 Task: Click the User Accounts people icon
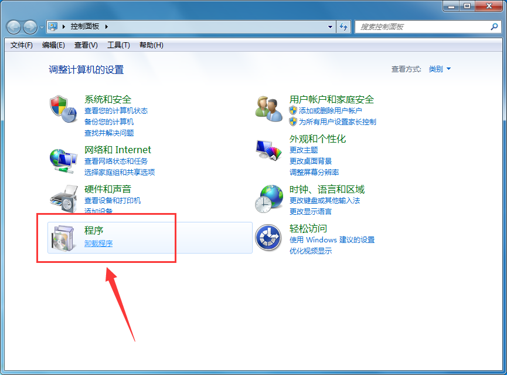(268, 109)
